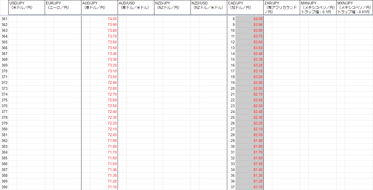Viewport: 373px width, 190px height.
Task: Click CAD/JPY cell 83.00
Action: point(250,77)
